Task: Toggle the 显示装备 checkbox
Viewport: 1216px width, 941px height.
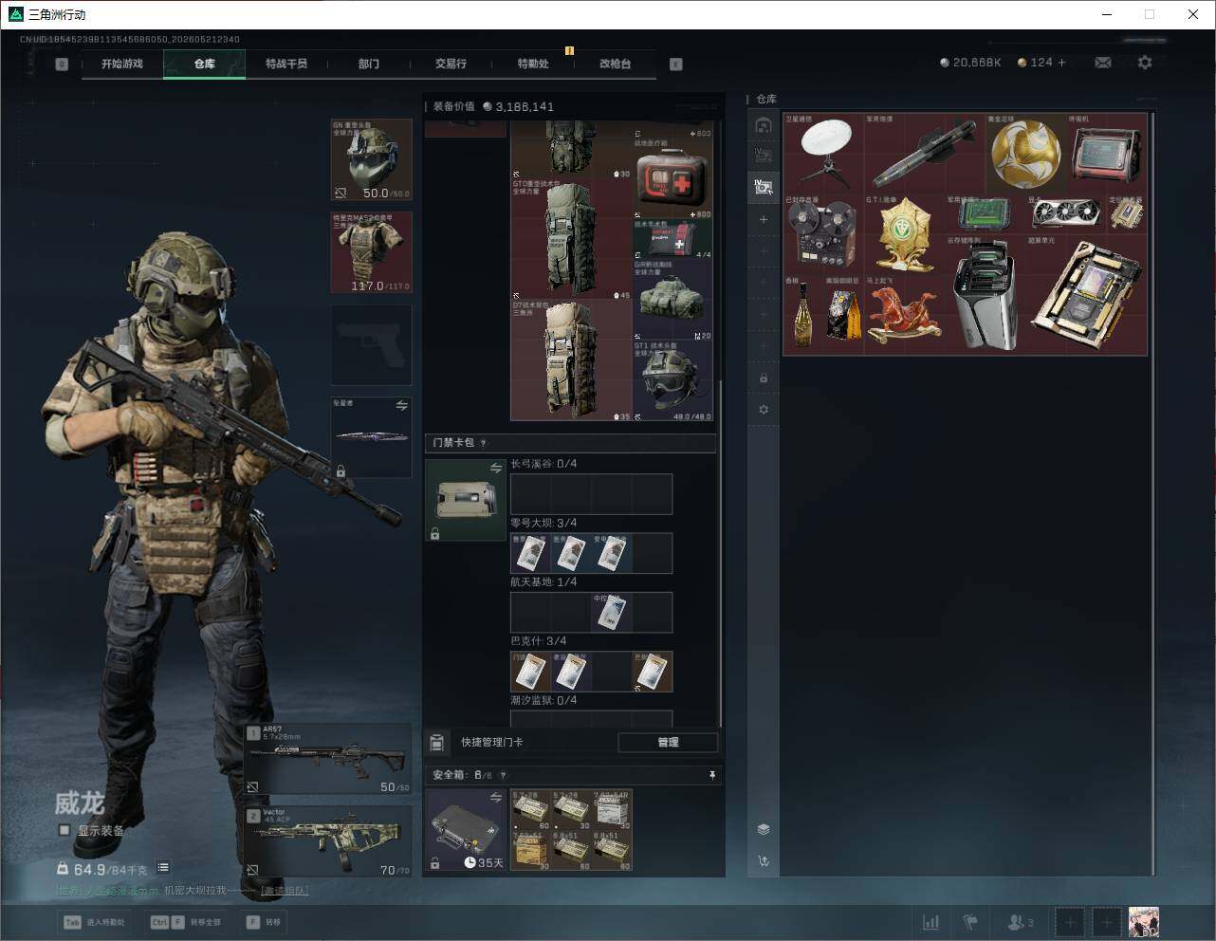Action: 64,830
